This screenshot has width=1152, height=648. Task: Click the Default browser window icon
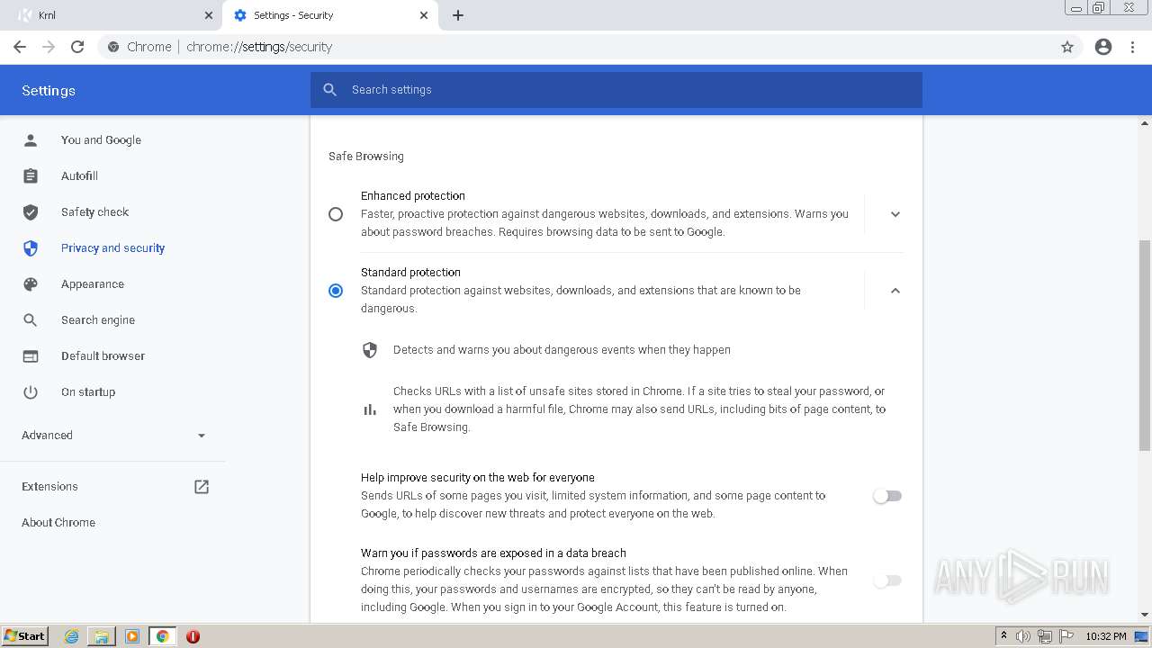31,356
